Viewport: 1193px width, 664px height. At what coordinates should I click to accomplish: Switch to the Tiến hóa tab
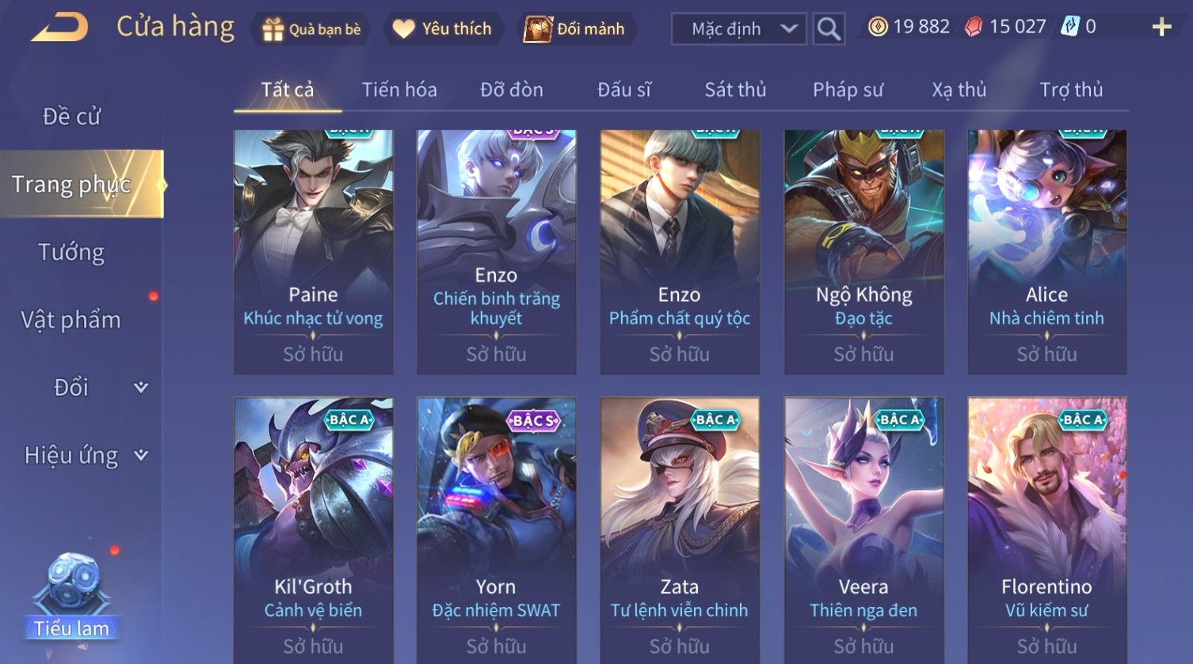[x=399, y=89]
